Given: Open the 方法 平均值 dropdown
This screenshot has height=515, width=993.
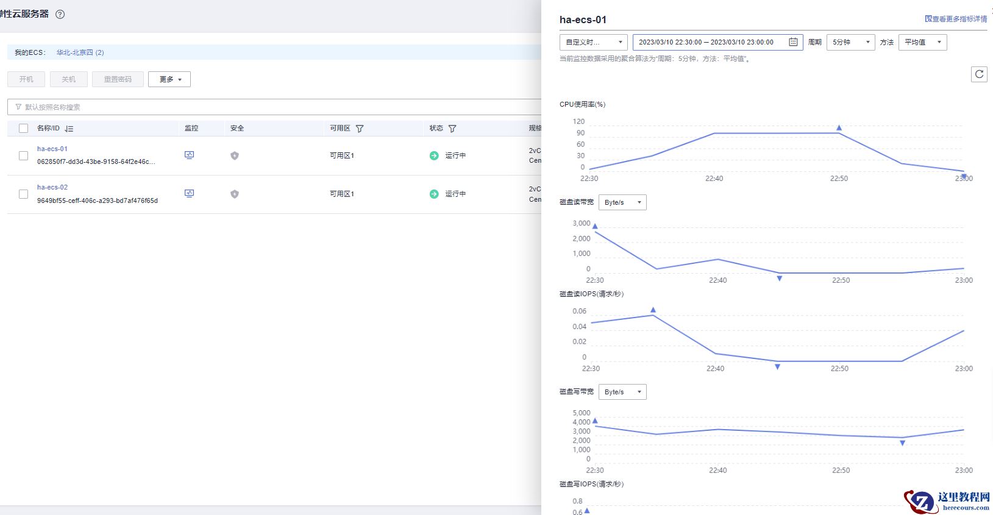Looking at the screenshot, I should pyautogui.click(x=922, y=42).
